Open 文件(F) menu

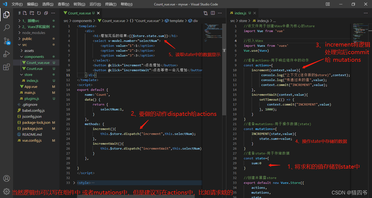[x=17, y=4]
